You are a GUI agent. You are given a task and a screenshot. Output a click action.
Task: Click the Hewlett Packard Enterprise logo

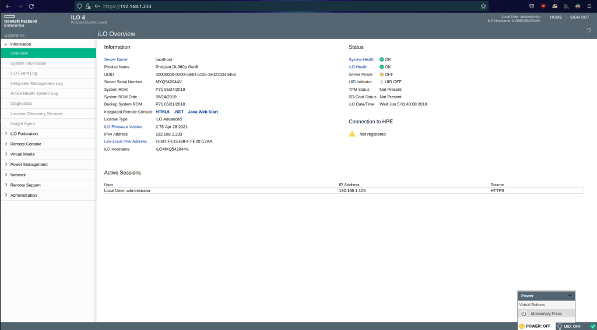pos(20,22)
